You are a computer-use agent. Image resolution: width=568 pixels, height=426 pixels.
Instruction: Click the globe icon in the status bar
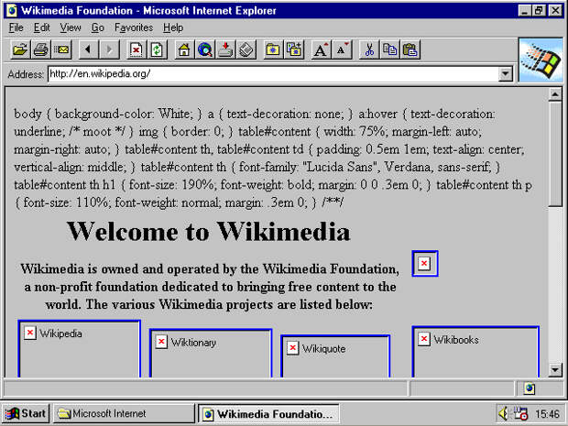530,388
